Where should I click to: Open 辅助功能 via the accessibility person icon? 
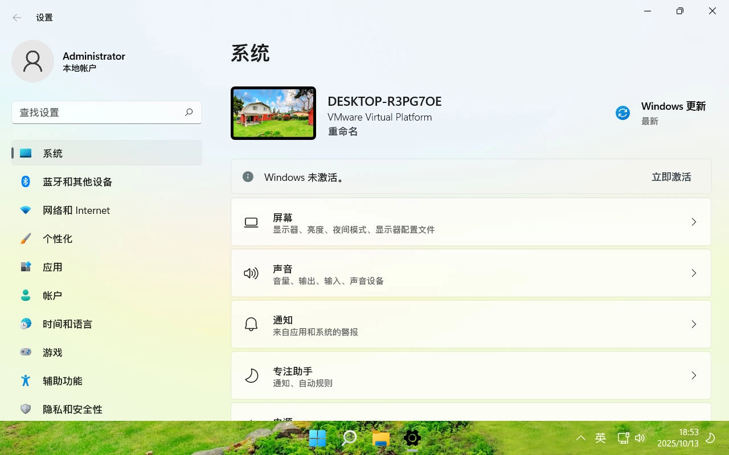[25, 380]
